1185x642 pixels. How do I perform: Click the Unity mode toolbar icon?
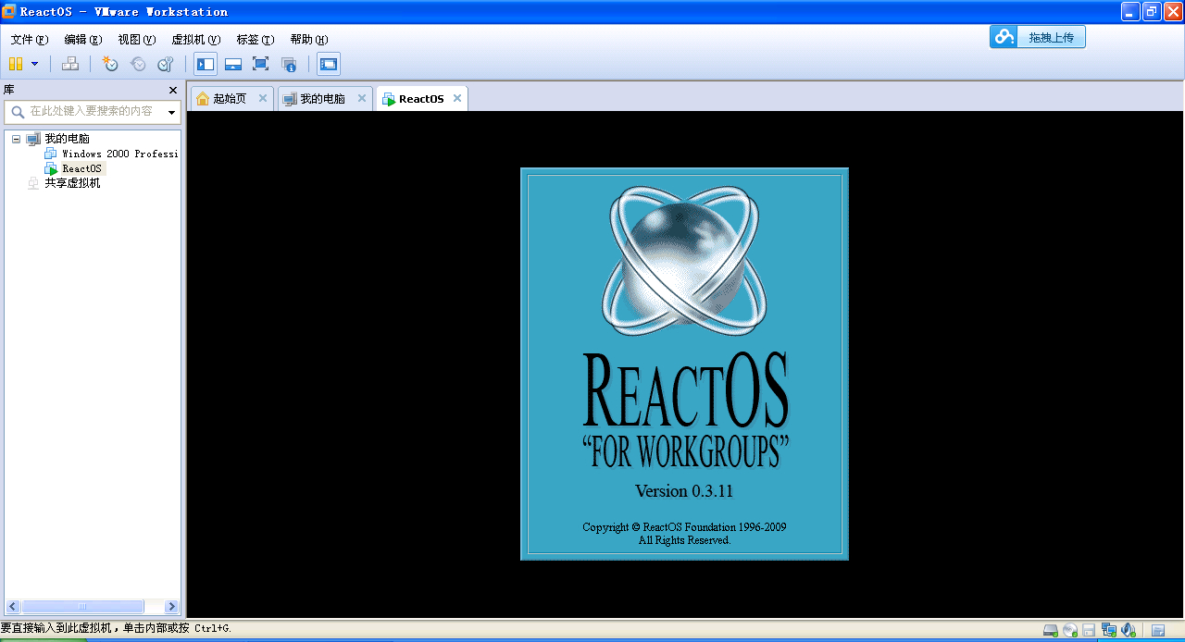point(289,64)
